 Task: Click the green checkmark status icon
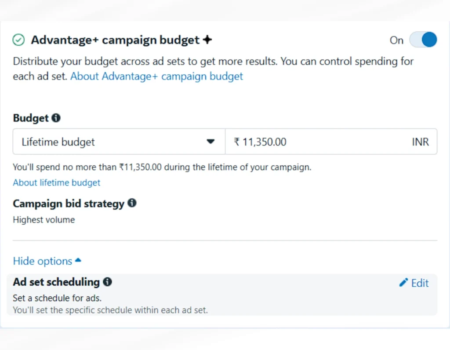click(x=18, y=40)
